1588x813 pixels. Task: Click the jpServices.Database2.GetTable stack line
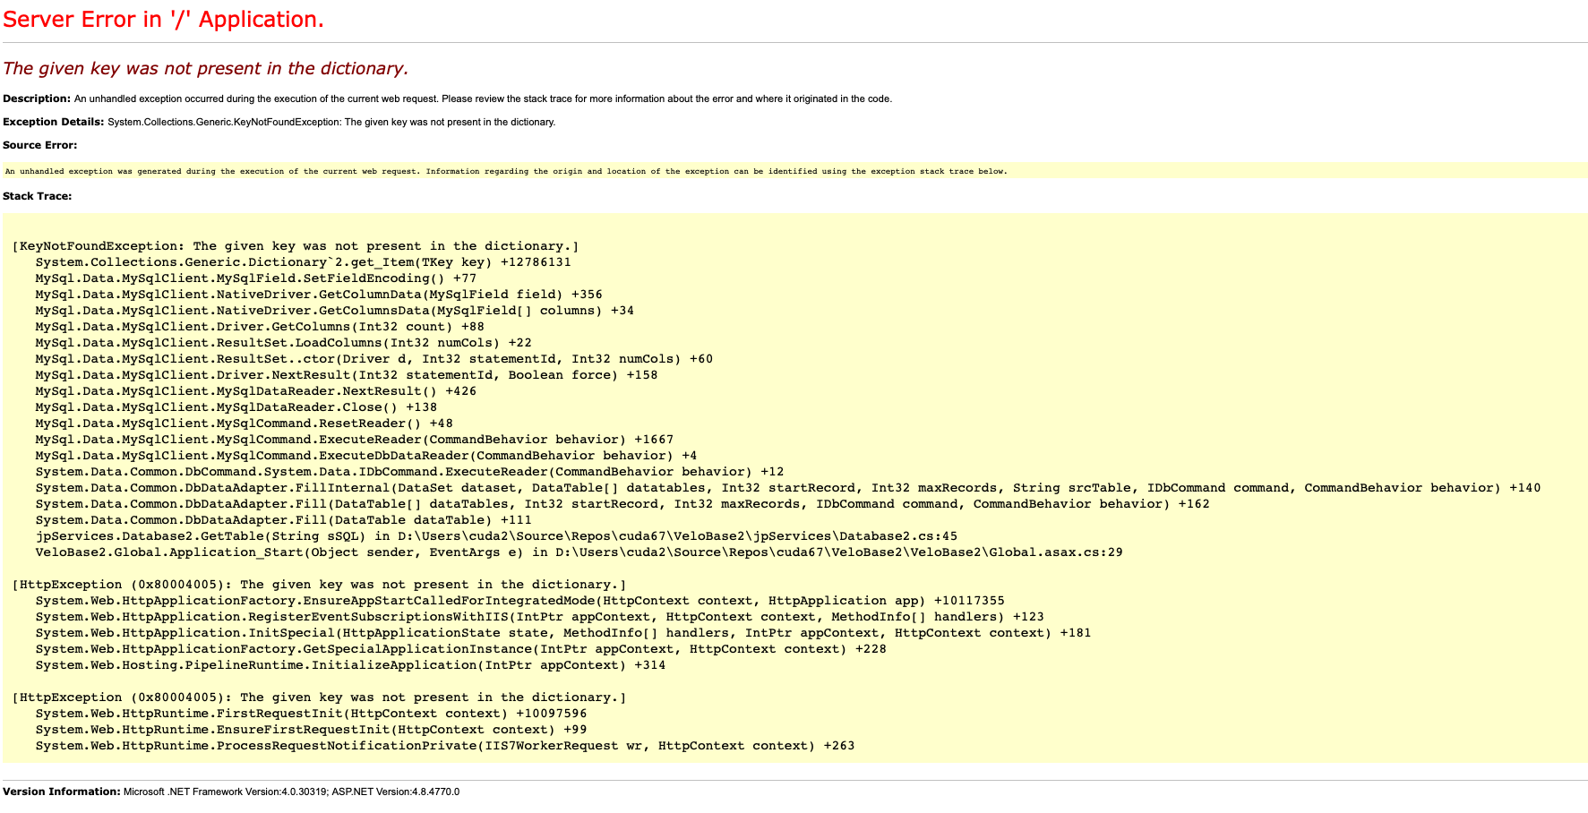[496, 536]
